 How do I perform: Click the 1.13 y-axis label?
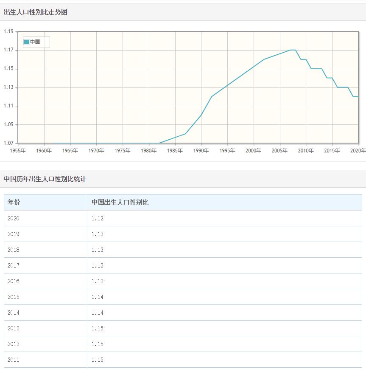coord(8,87)
